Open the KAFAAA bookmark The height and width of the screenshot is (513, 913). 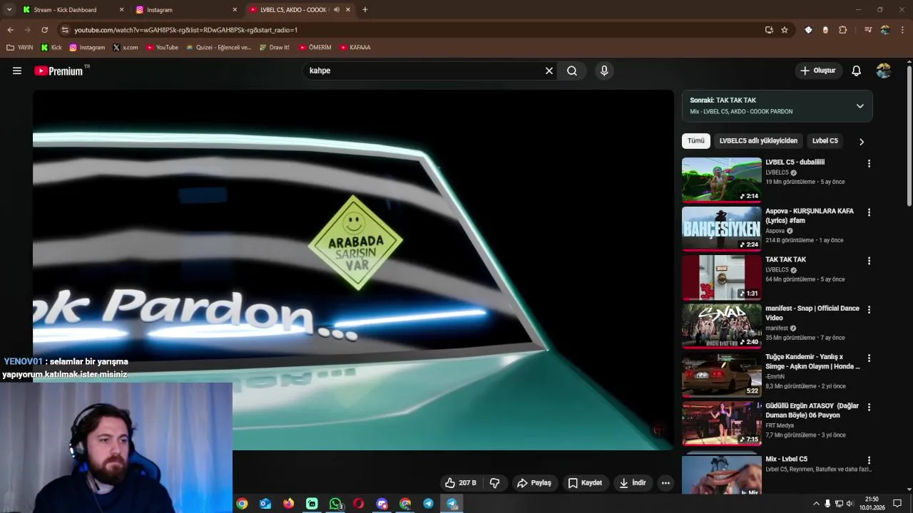[x=355, y=48]
